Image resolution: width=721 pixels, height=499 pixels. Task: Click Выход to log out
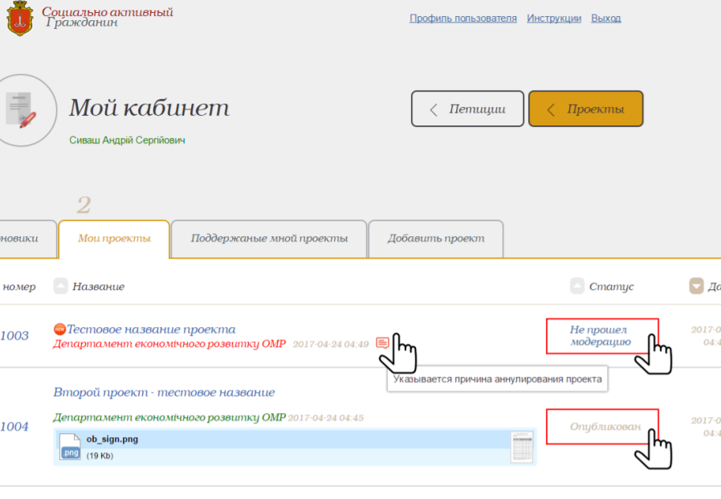(x=606, y=17)
